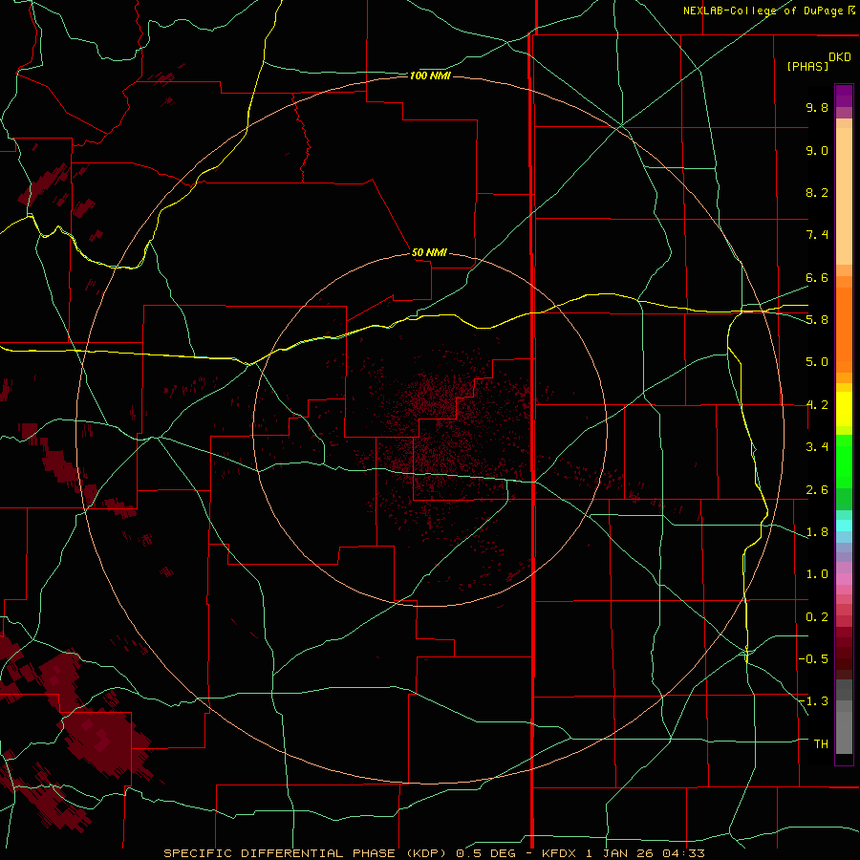Click the 1.8 scale label
The height and width of the screenshot is (860, 860).
tap(817, 532)
